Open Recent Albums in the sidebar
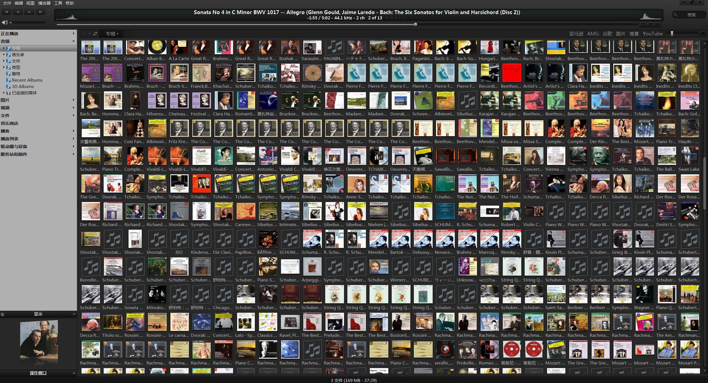Viewport: 708px width, 383px height. point(27,80)
